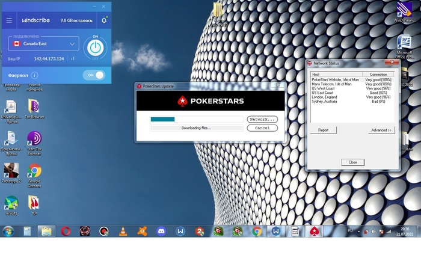Launch the Start Tor Browser shortcut

(x=34, y=143)
